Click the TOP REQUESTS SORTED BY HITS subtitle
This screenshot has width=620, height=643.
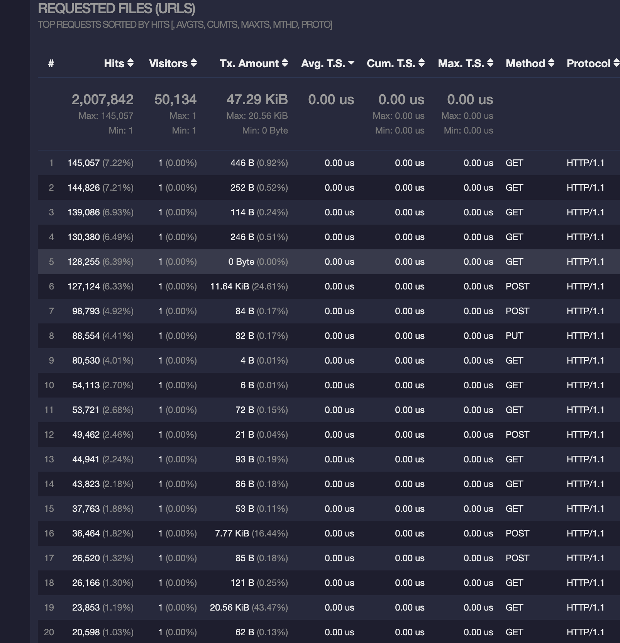[185, 25]
